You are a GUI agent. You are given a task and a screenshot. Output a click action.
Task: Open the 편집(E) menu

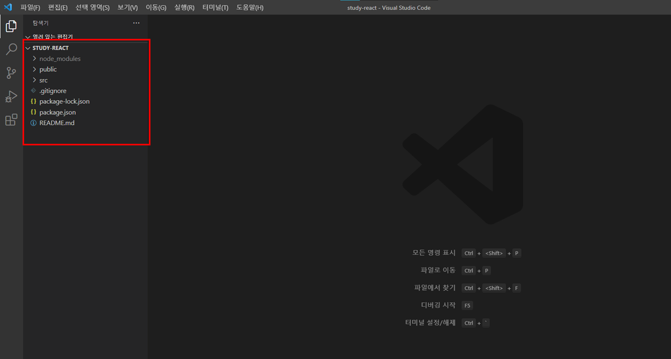58,7
